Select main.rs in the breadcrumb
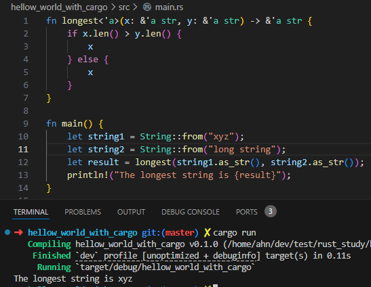371x287 pixels. (x=169, y=7)
